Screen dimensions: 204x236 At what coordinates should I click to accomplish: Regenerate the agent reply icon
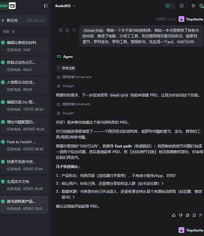(194, 215)
